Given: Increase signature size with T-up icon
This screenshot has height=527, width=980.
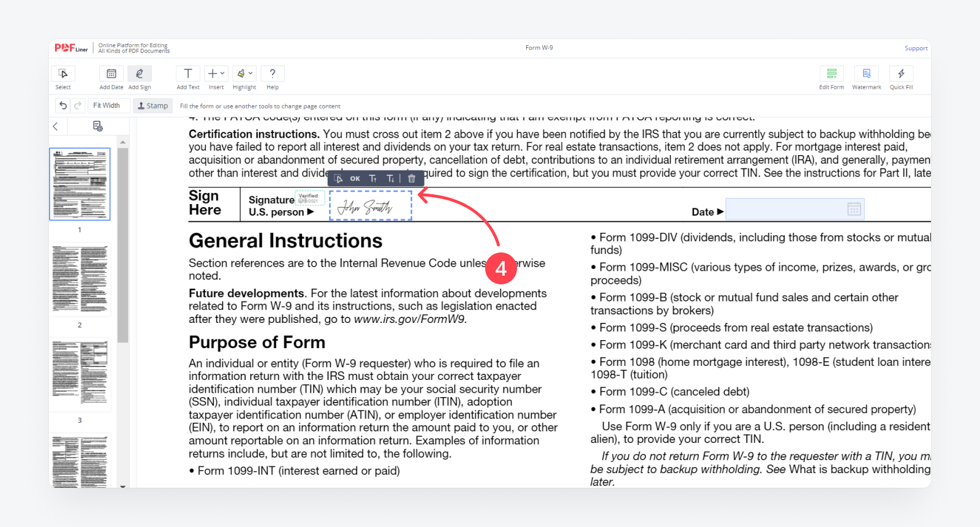Looking at the screenshot, I should [x=373, y=179].
